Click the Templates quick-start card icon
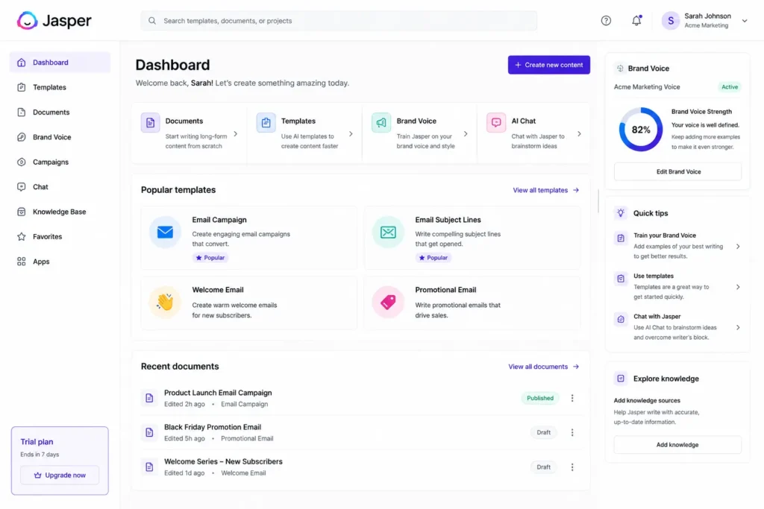Screen dimensions: 764x509 point(266,122)
